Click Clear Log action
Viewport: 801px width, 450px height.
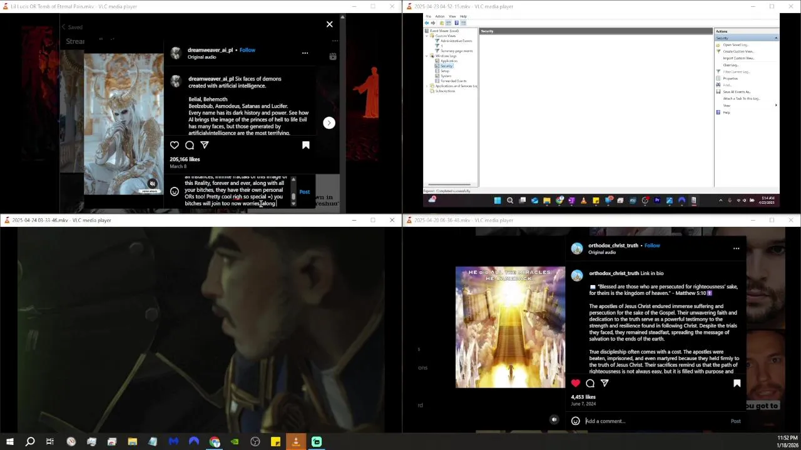[731, 65]
